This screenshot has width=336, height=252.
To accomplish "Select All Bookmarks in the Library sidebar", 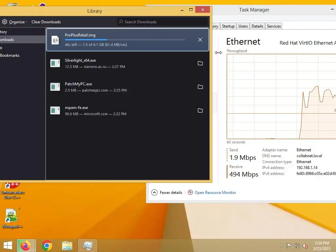I will coord(23,55).
